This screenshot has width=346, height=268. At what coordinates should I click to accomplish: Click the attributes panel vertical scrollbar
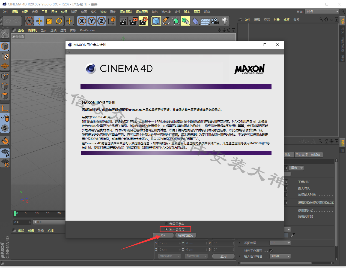[x=336, y=210]
